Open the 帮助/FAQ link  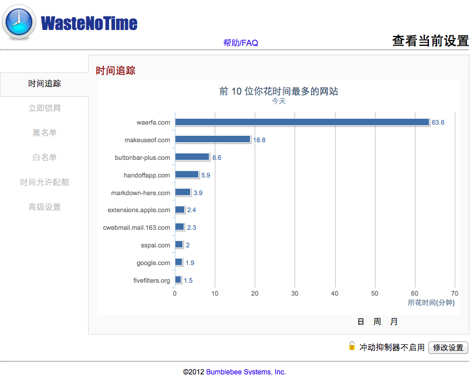(x=241, y=43)
